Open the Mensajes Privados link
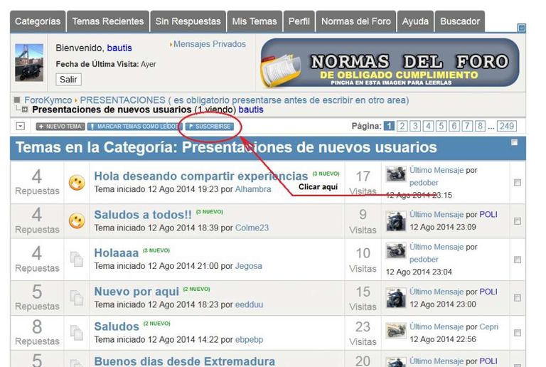Image resolution: width=546 pixels, height=367 pixels. pos(209,44)
